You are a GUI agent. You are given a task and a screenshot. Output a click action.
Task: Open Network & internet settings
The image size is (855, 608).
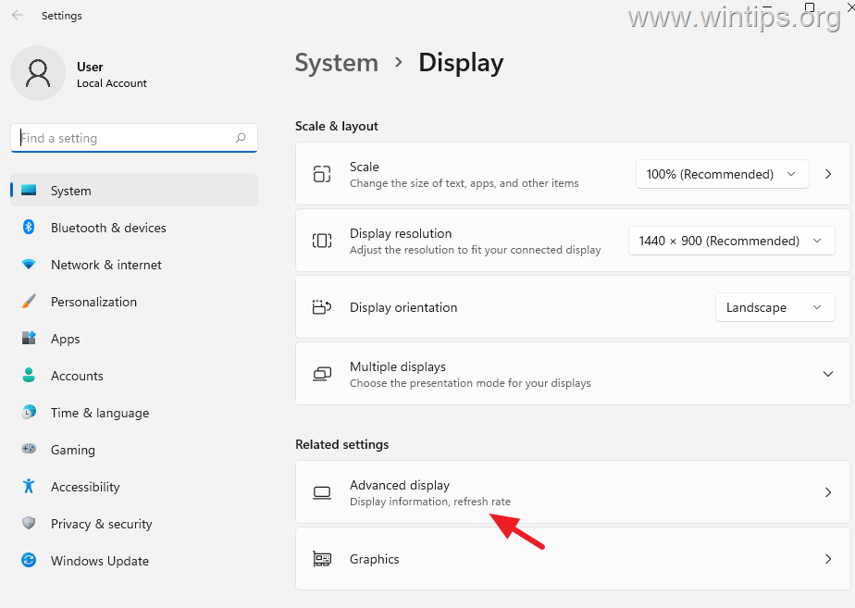[x=134, y=265]
